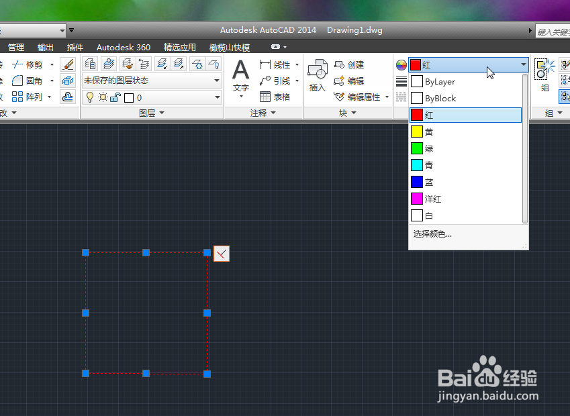Open Select Color (选择颜色...) dialog
The image size is (570, 416).
coord(432,234)
